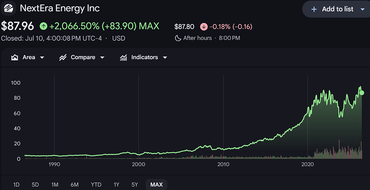Select the 5D time range tab
370x190 pixels.
click(x=35, y=185)
